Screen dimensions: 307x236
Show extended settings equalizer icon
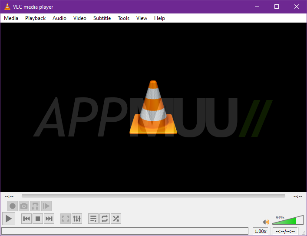point(77,219)
